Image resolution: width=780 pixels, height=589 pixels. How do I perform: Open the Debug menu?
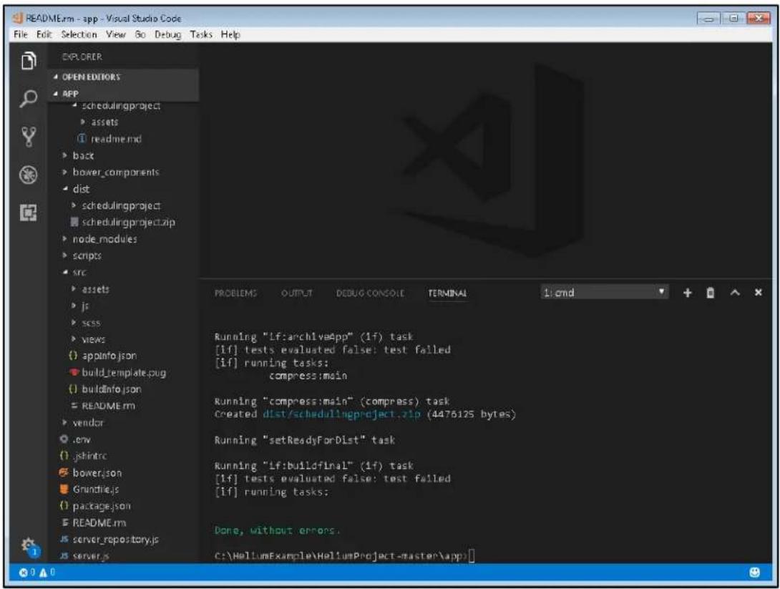(167, 34)
